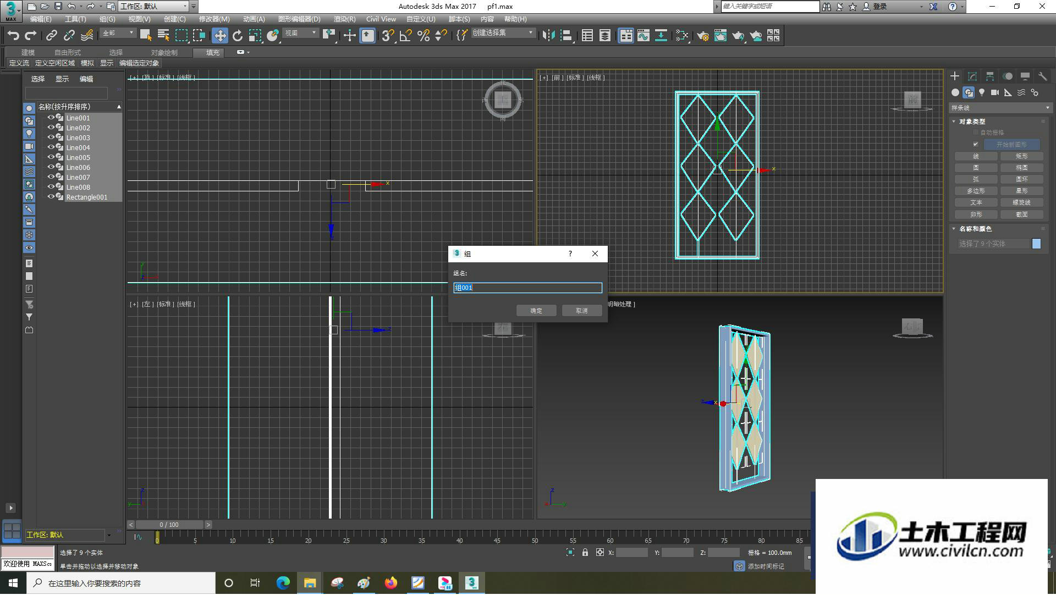
Task: Toggle the Scene Explorer icon
Action: tap(587, 36)
